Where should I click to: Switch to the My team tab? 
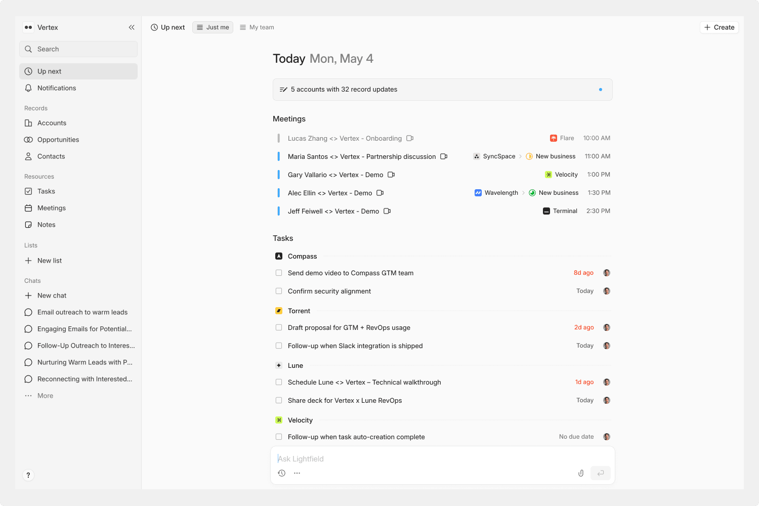(257, 27)
